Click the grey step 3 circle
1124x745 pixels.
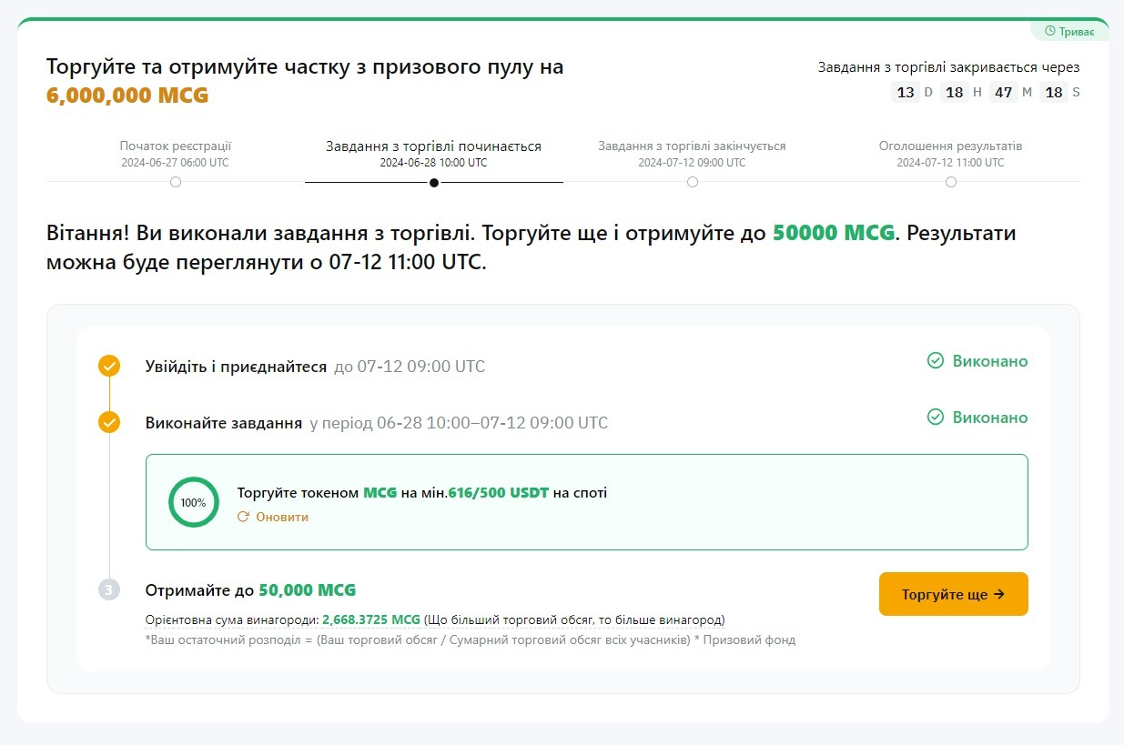pyautogui.click(x=109, y=590)
